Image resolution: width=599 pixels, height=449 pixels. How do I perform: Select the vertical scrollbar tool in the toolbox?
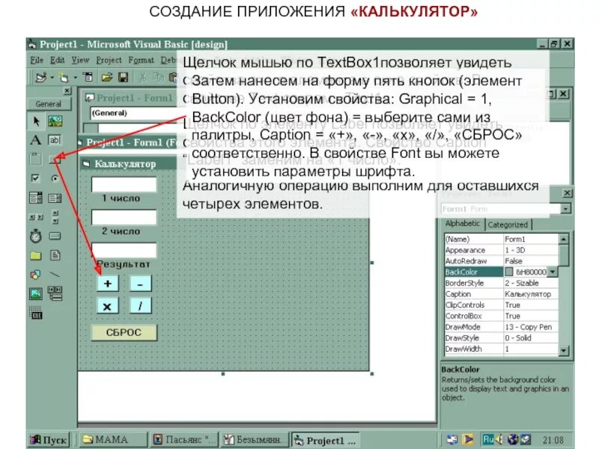tap(55, 217)
